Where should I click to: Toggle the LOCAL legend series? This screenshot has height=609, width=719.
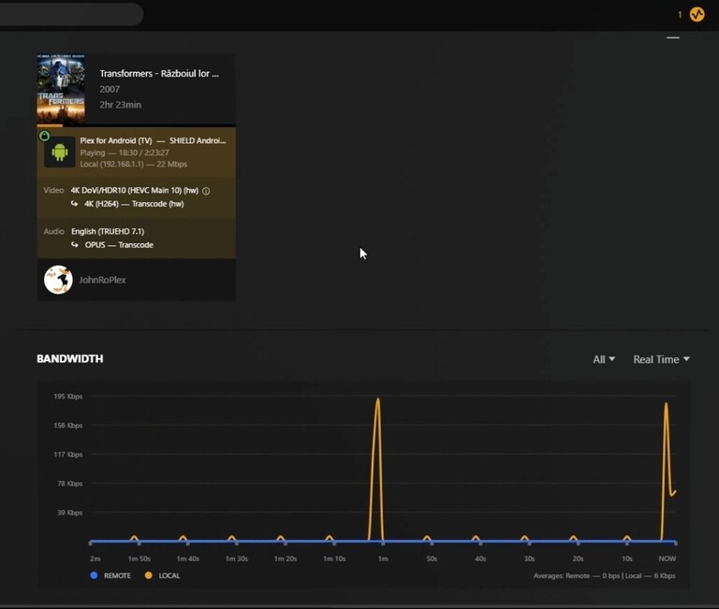pyautogui.click(x=162, y=575)
